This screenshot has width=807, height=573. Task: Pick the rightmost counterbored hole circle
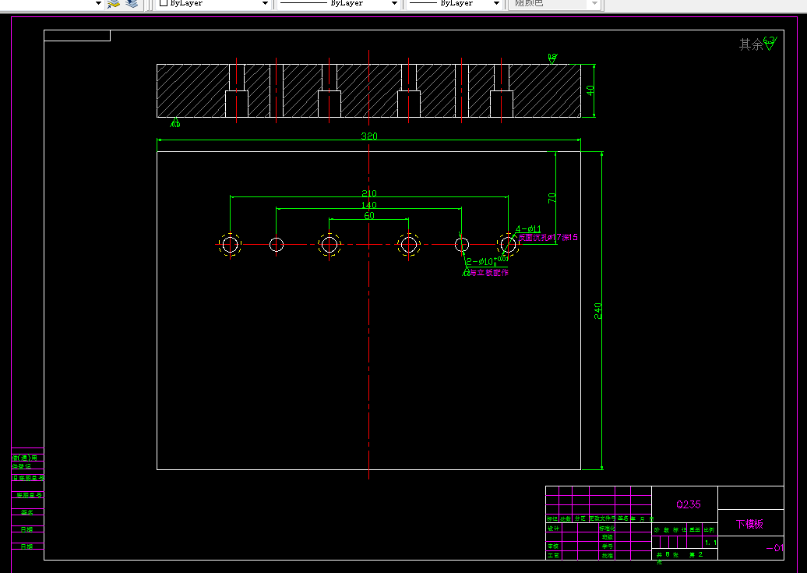[x=508, y=244]
